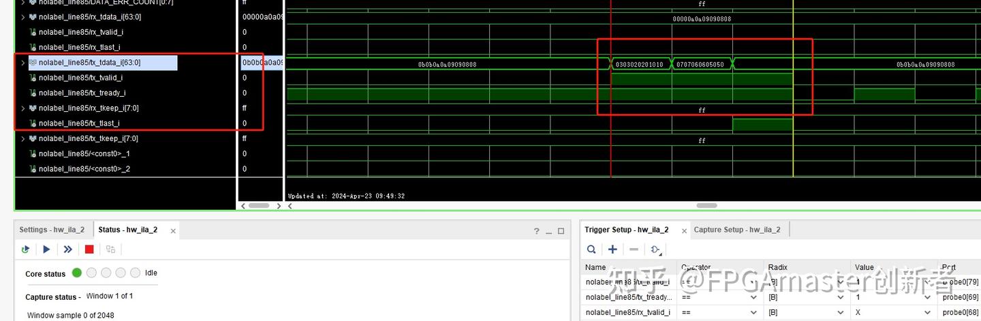
Task: Switch to the Settings - hw_ila_2 tab
Action: pos(52,230)
